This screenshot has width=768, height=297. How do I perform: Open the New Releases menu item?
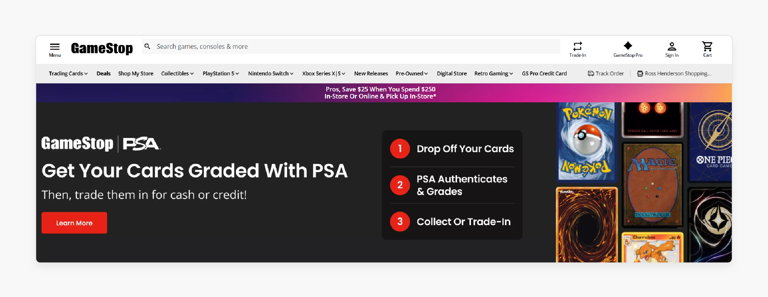[x=371, y=73]
